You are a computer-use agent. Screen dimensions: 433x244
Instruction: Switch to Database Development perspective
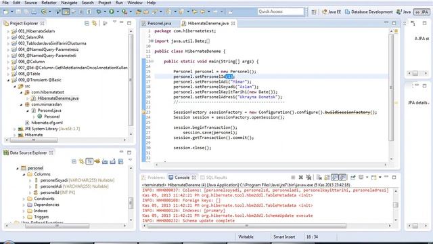(369, 12)
